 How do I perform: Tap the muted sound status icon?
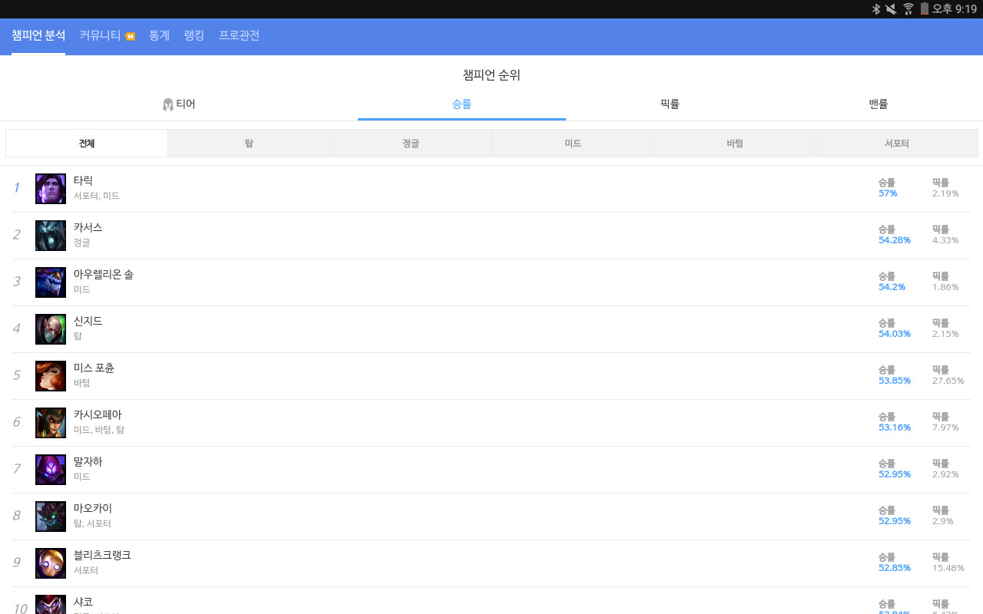click(891, 8)
